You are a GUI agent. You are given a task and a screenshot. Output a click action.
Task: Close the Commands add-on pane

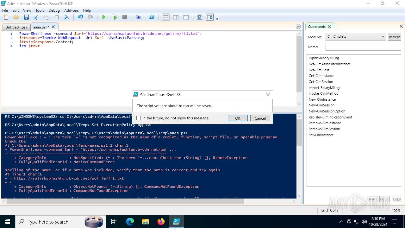pyautogui.click(x=401, y=27)
